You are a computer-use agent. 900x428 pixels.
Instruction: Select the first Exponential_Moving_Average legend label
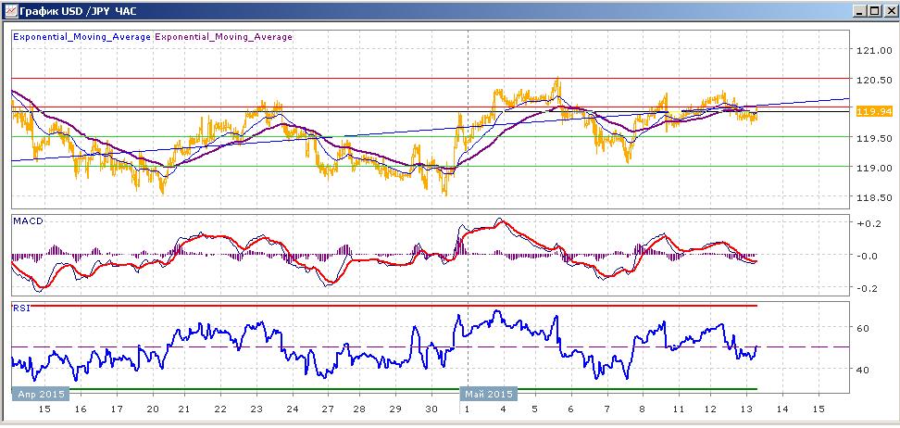82,37
